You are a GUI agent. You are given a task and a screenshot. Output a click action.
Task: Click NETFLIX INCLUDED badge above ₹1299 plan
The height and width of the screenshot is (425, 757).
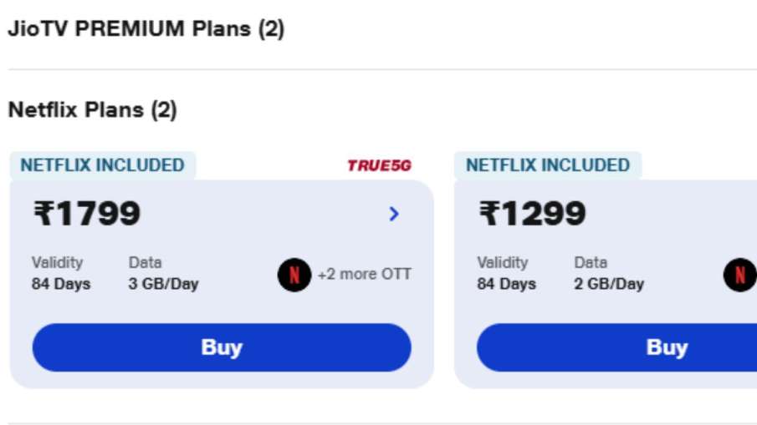pos(548,165)
